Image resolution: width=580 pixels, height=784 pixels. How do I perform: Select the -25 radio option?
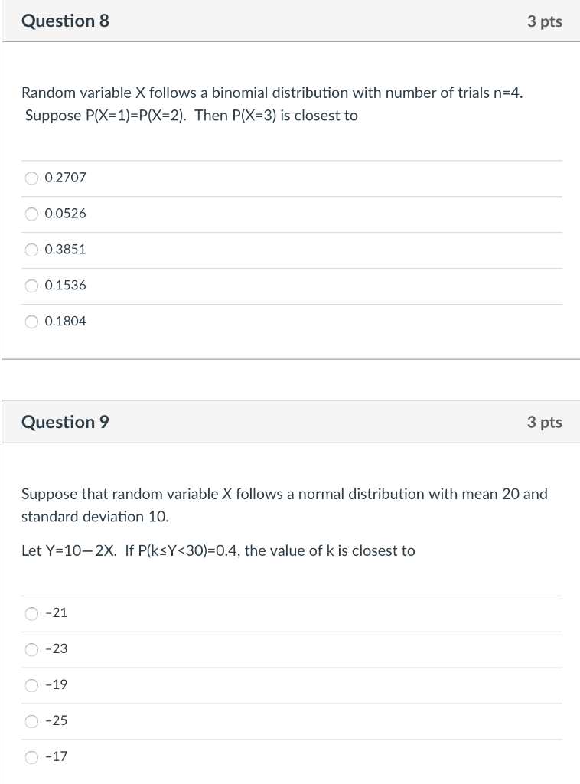[x=31, y=721]
